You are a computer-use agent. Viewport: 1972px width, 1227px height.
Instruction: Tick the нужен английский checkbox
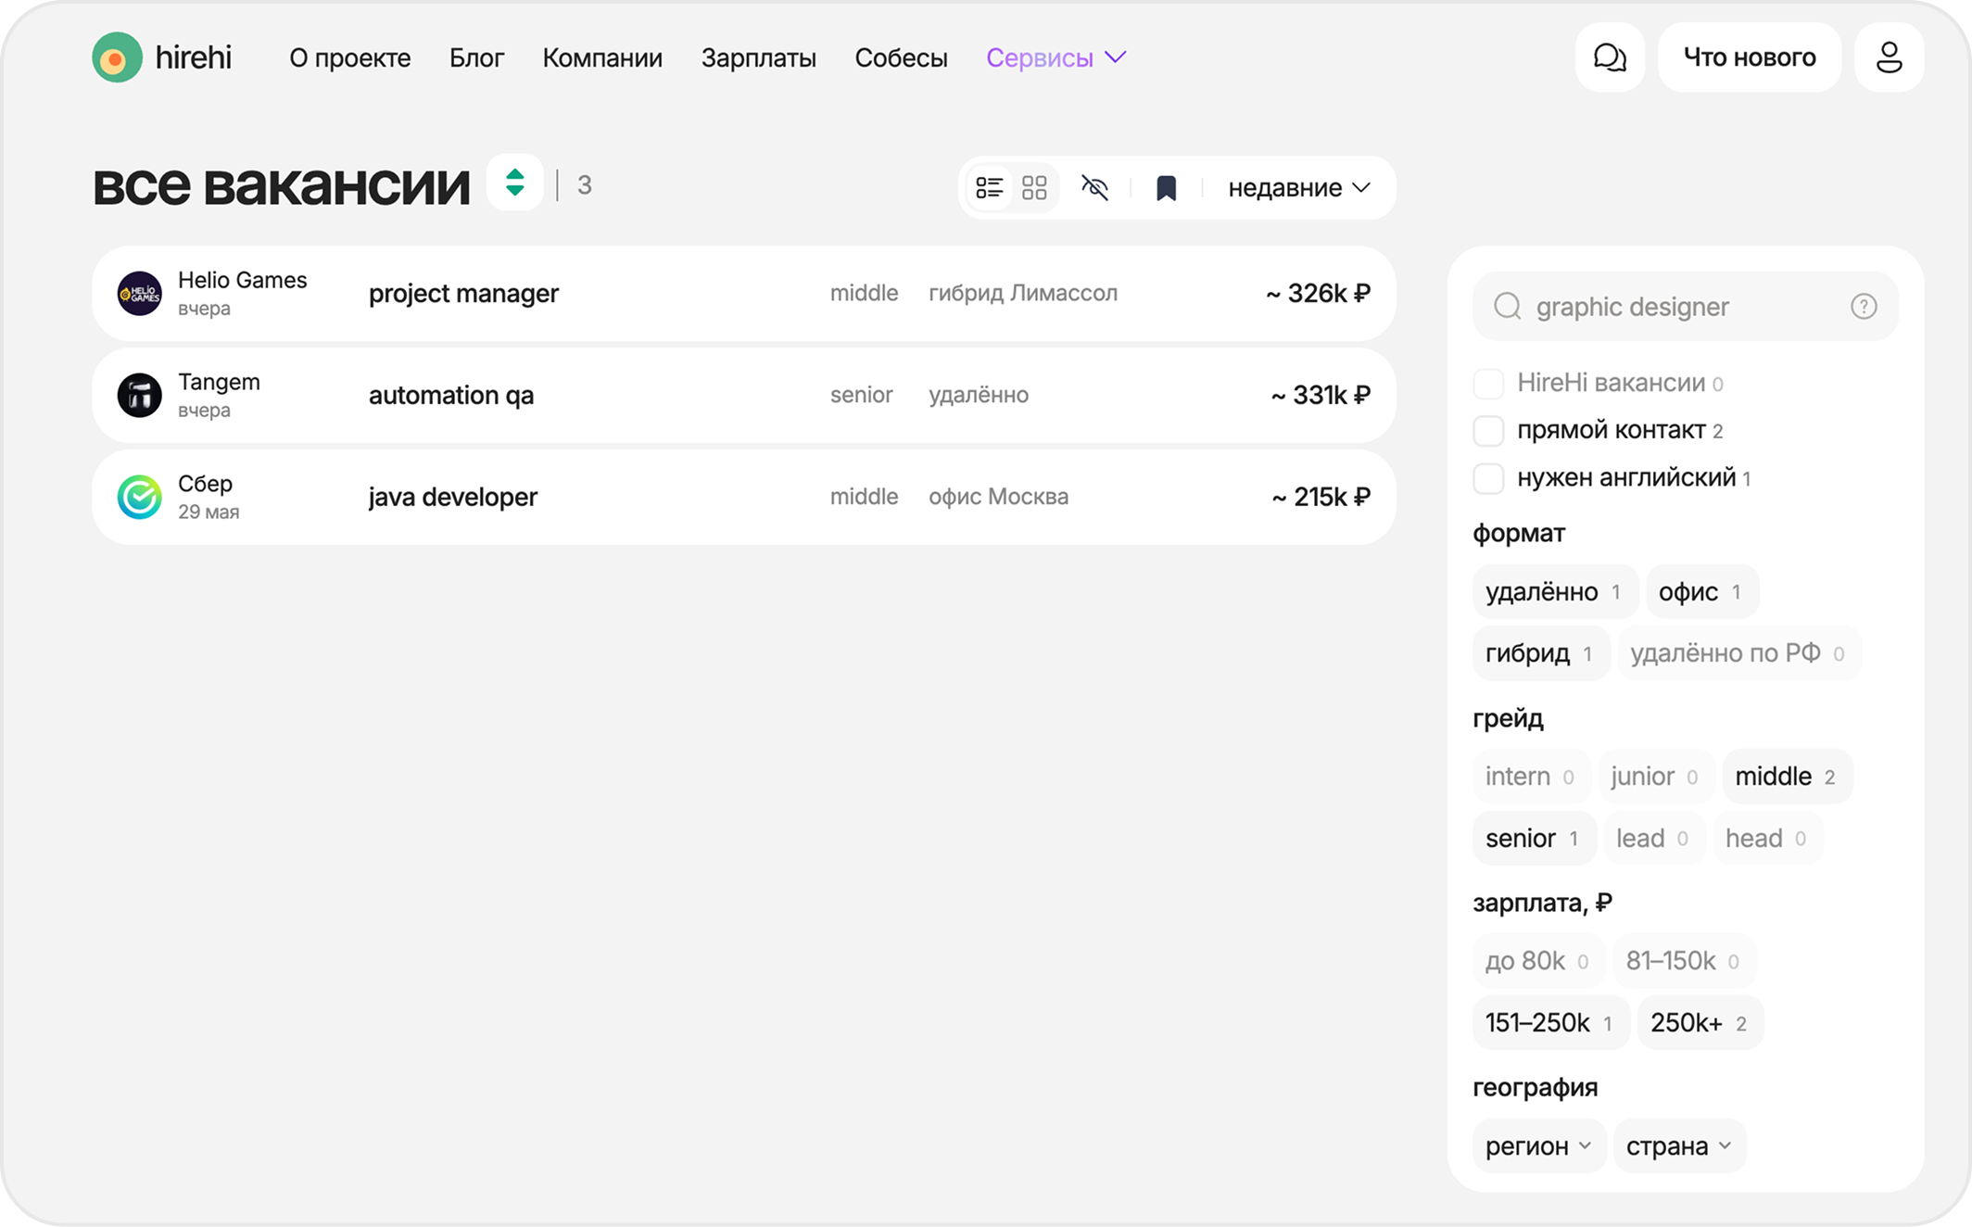point(1488,478)
